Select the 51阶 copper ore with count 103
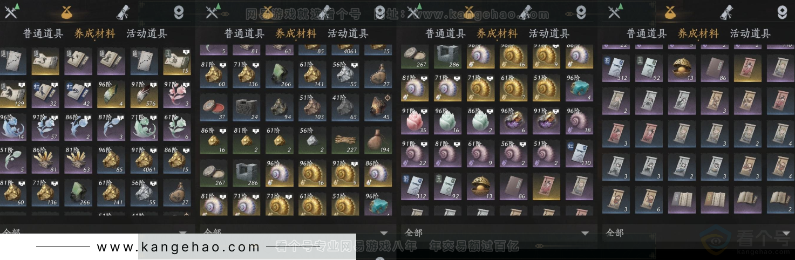This screenshot has height=260, width=795. (x=312, y=107)
